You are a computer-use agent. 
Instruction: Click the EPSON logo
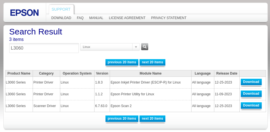[24, 13]
